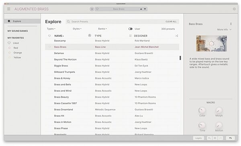
Task: Shuffle presets with random icon
Action: pos(177,36)
